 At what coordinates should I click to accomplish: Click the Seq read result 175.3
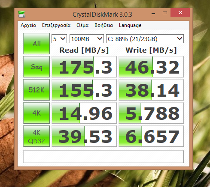click(x=84, y=67)
